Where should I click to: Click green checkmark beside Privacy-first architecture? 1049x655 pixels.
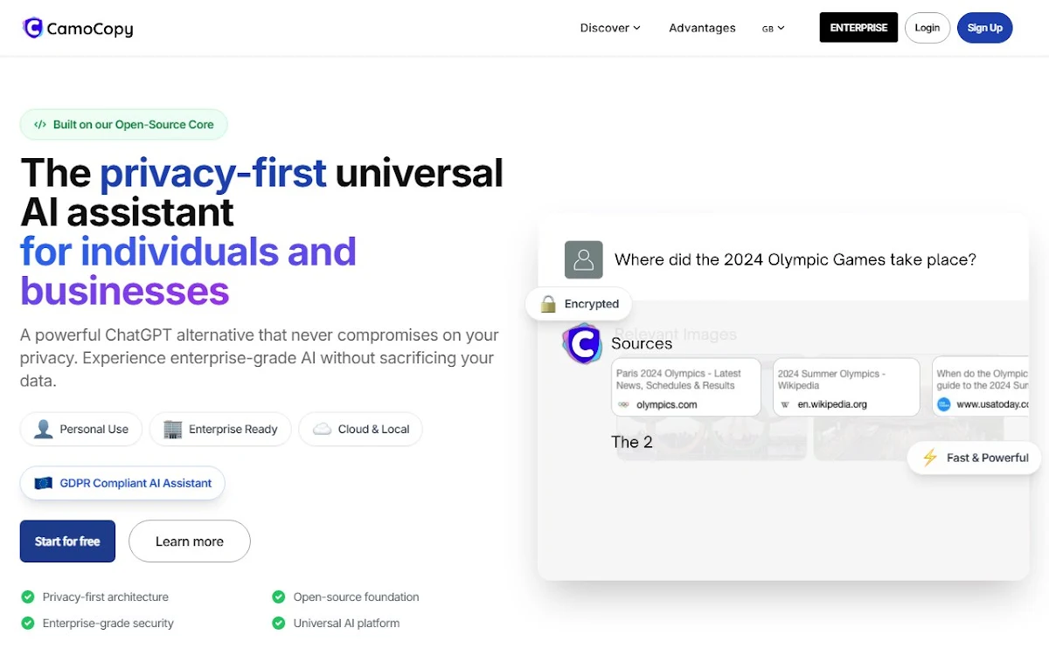tap(27, 597)
